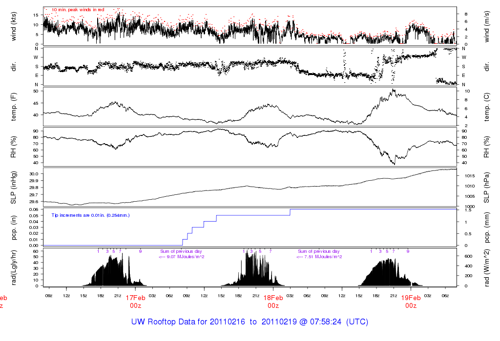Click the 'pcp. (in)' axis label
The width and height of the screenshot is (500, 341).
[13, 227]
